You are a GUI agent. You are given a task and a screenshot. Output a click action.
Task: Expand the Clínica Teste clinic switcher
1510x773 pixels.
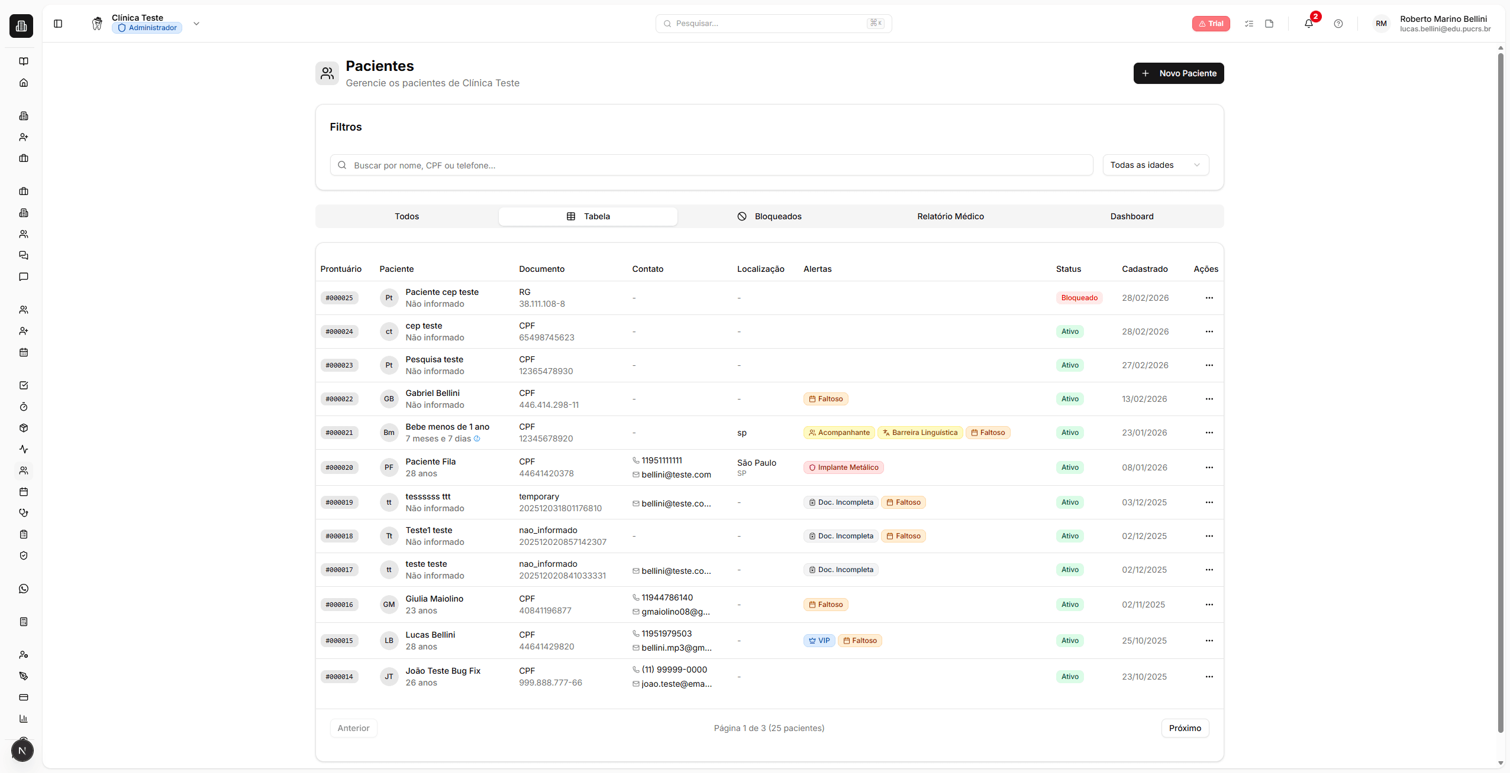(196, 24)
